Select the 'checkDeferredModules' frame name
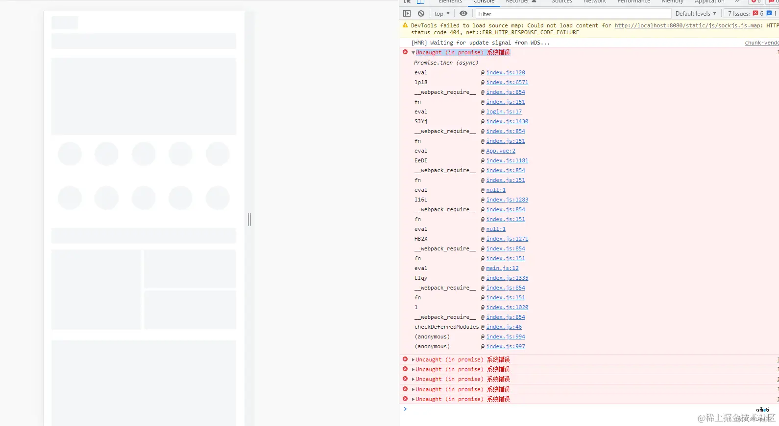Image resolution: width=779 pixels, height=426 pixels. (x=447, y=327)
